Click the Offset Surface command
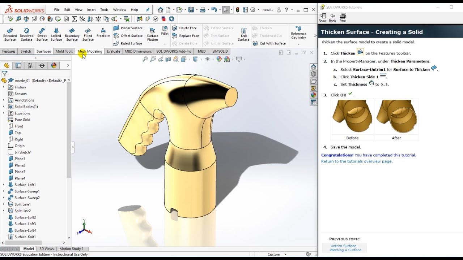The width and height of the screenshot is (463, 260). 128,36
